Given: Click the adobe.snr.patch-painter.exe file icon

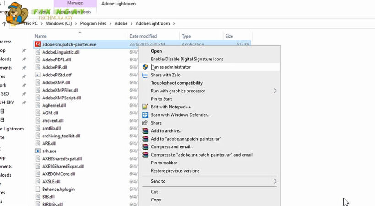Looking at the screenshot, I should coord(38,44).
